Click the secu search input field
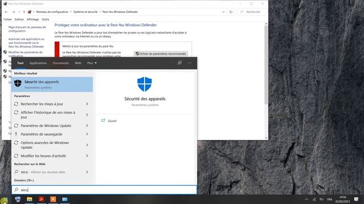Image resolution: width=364 pixels, height=204 pixels. (104, 190)
